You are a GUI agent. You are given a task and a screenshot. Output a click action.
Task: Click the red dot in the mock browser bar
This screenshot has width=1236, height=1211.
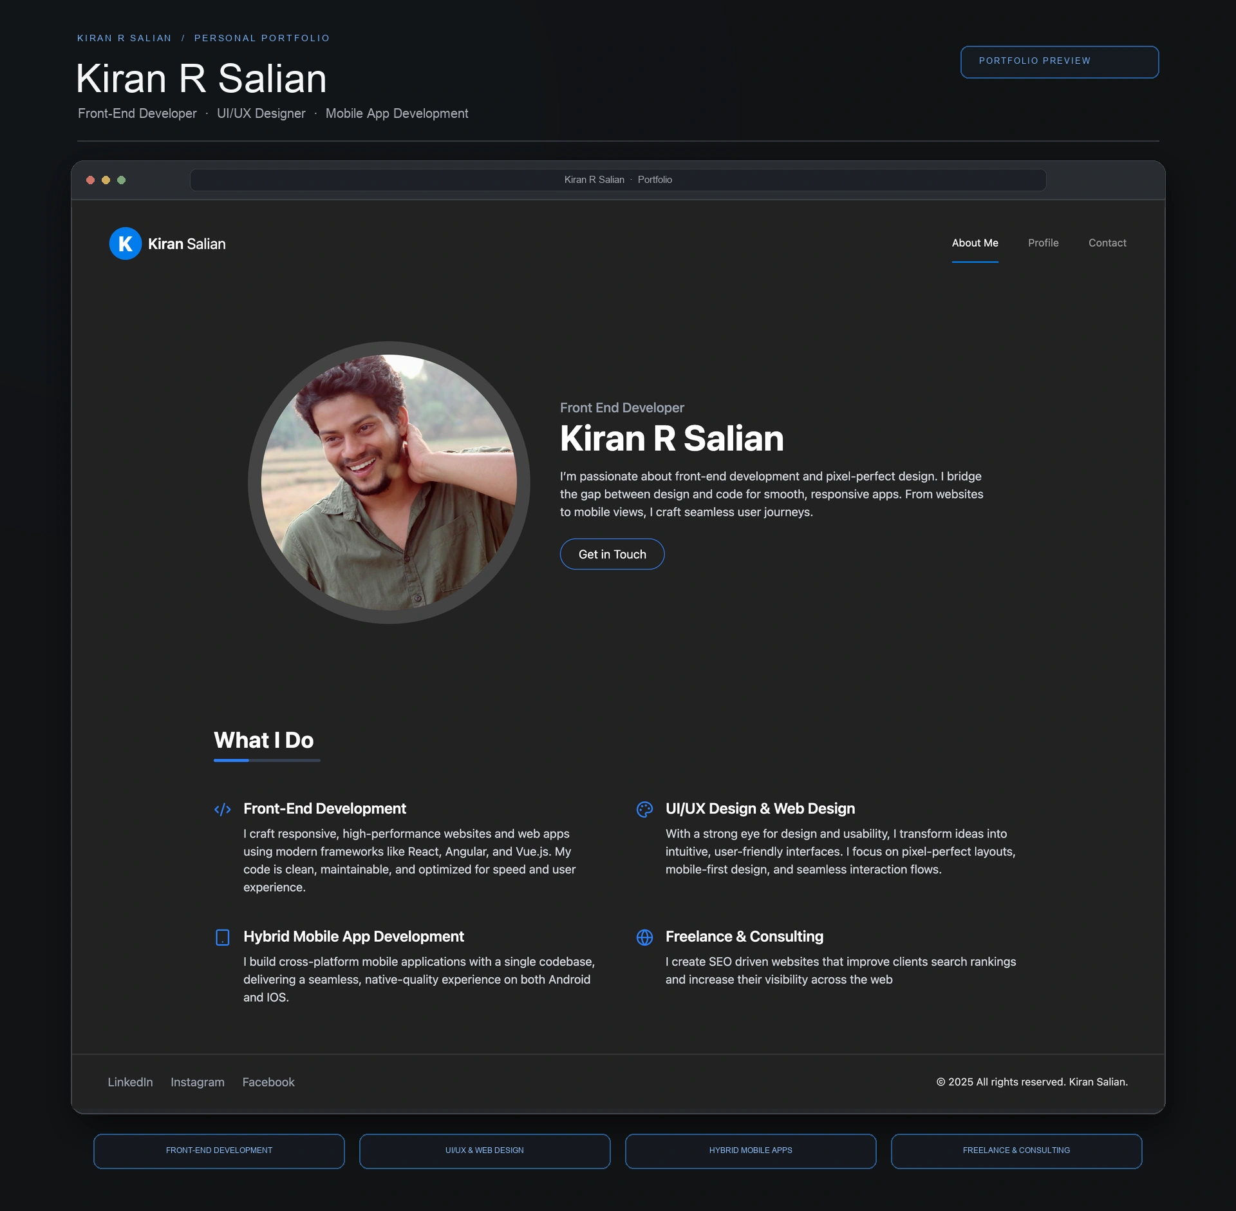pyautogui.click(x=90, y=180)
